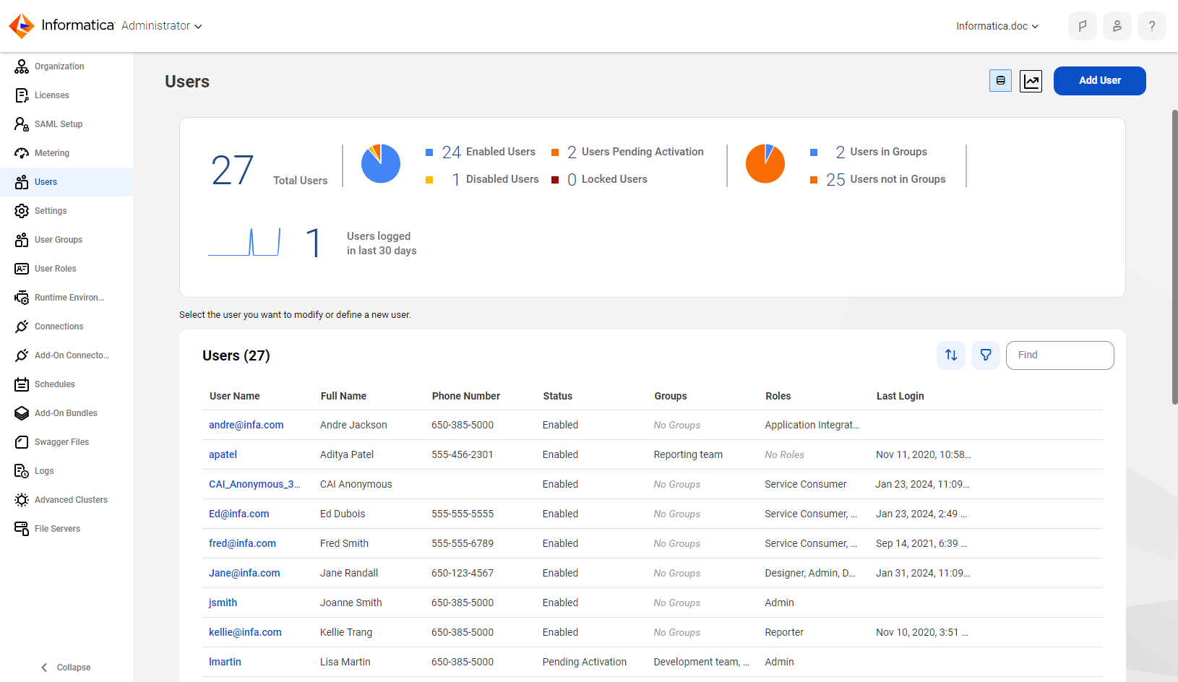Viewport: 1178px width, 682px height.
Task: Click the Full Name column header
Action: [x=343, y=396]
